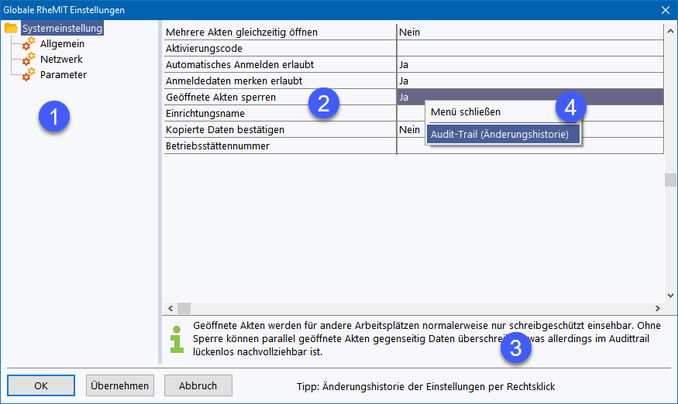Click the gear icon beside Allgemein
This screenshot has height=404, width=678.
point(29,45)
